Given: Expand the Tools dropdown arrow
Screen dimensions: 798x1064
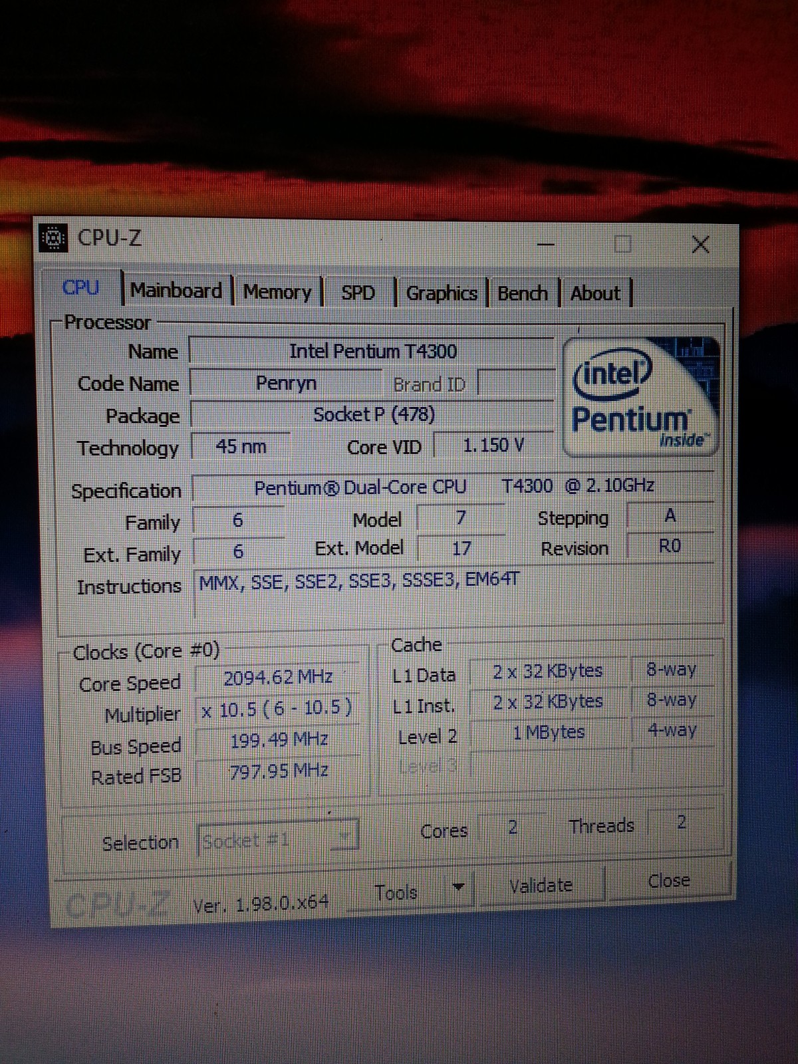Looking at the screenshot, I should click(x=458, y=887).
